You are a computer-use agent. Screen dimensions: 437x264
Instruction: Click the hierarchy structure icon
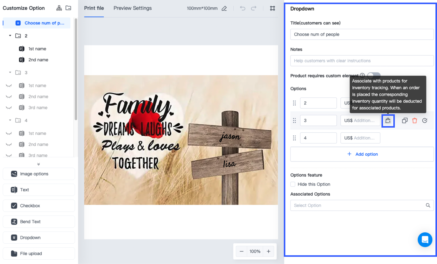pyautogui.click(x=59, y=8)
